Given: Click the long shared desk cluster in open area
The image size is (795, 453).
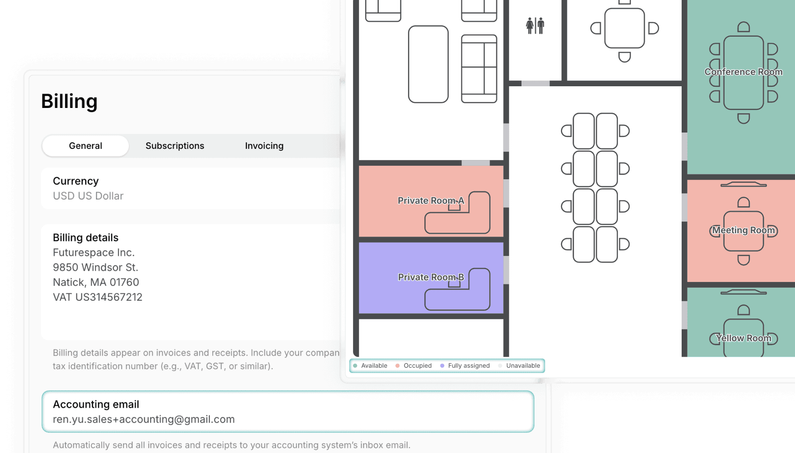Looking at the screenshot, I should 595,187.
